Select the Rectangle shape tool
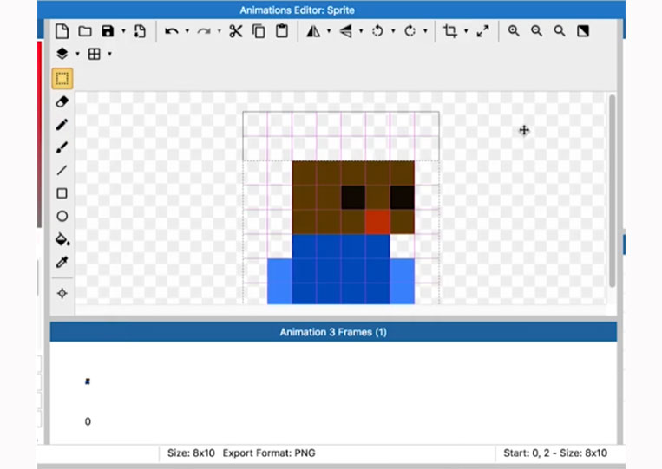Screen dimensions: 662x469 [62, 193]
